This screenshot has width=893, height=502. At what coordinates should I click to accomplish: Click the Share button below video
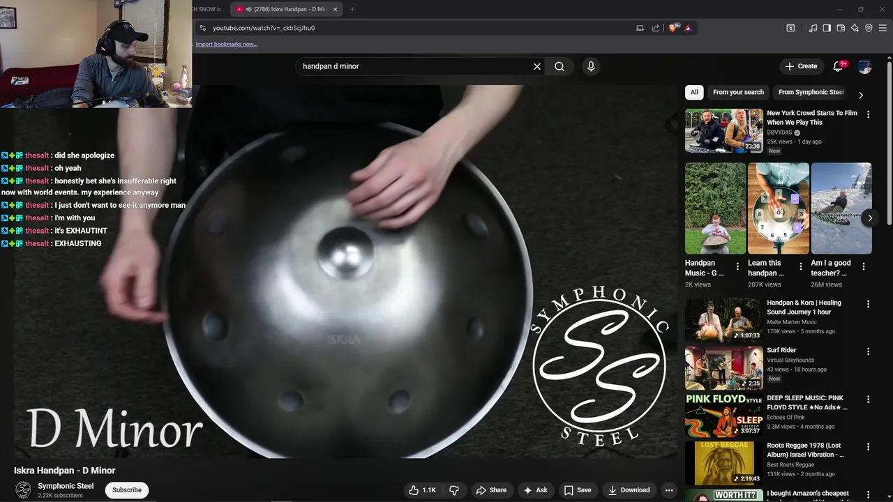tap(491, 490)
